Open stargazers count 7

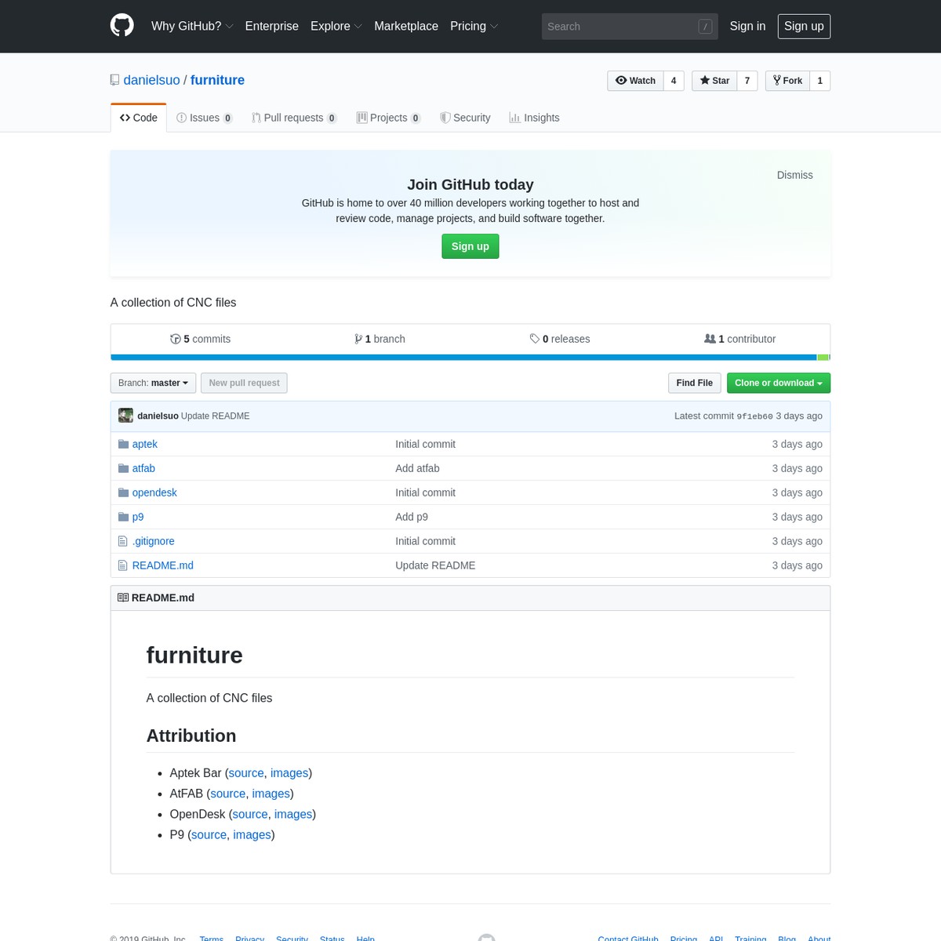coord(747,81)
